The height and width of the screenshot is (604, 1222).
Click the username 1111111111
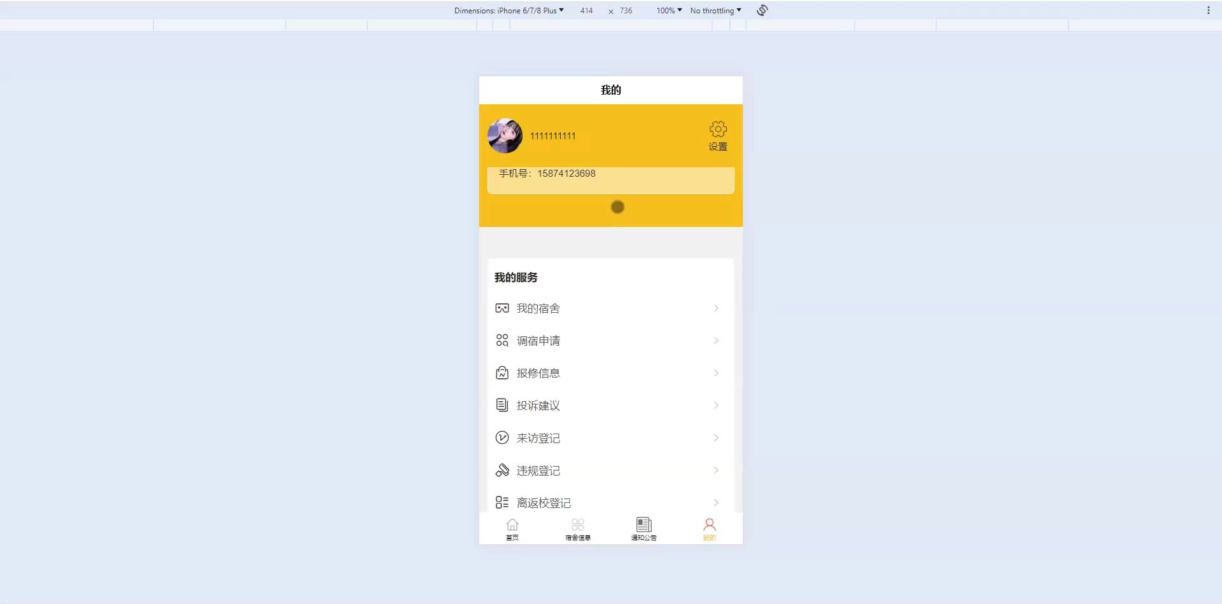552,136
